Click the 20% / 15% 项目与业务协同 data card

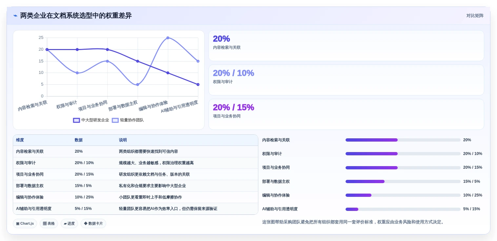[346, 114]
